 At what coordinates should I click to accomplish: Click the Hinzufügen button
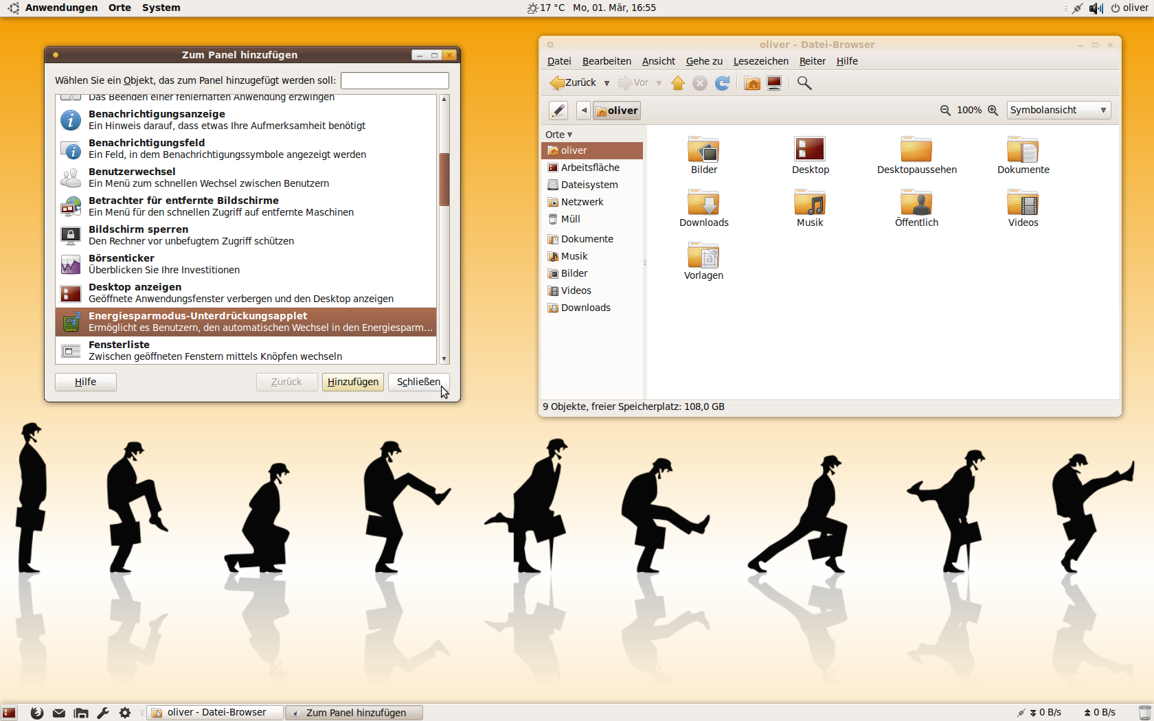(352, 382)
